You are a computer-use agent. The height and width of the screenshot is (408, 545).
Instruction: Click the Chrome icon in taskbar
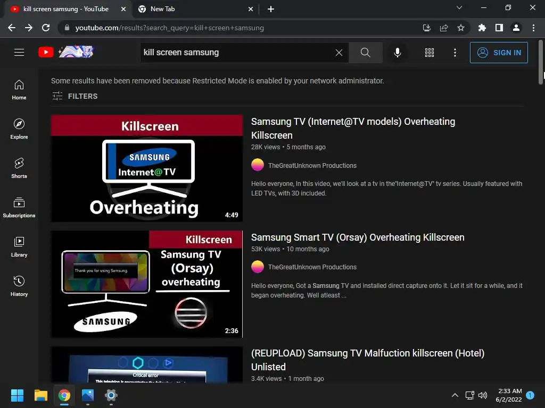click(64, 395)
